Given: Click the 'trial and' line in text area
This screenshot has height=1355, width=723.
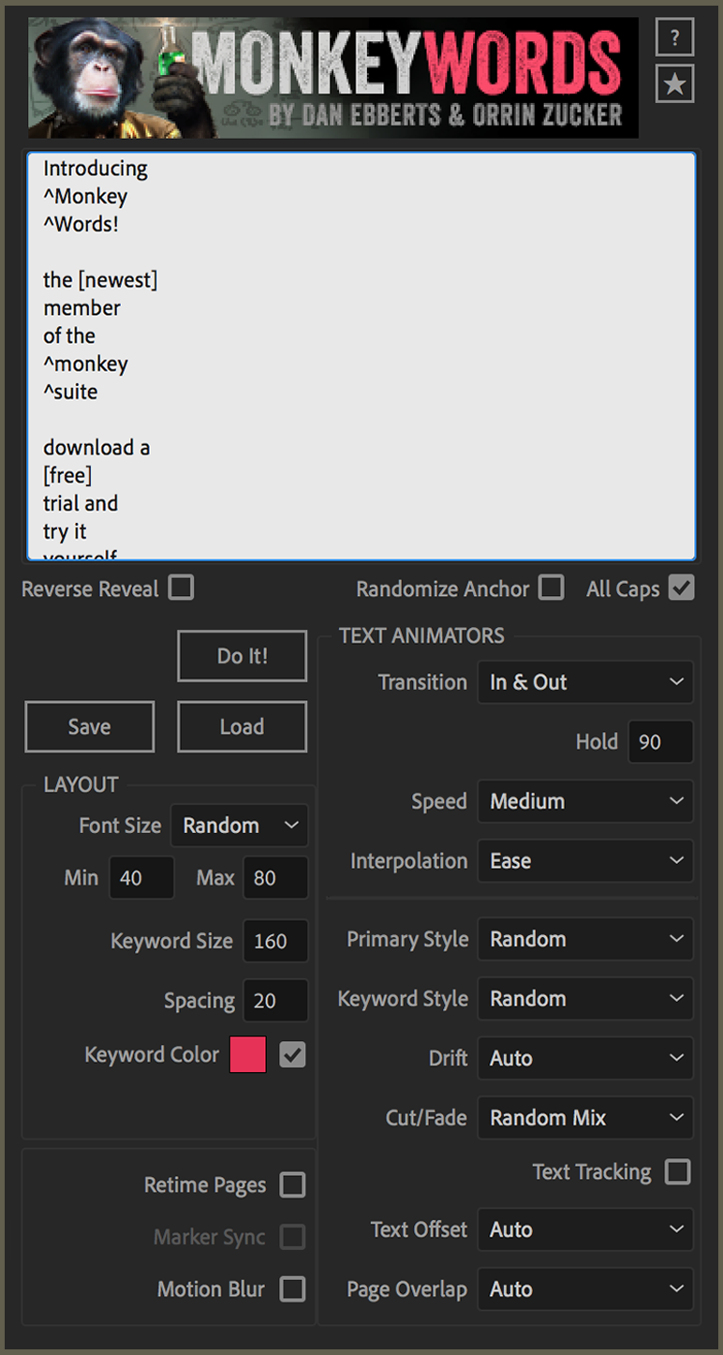Looking at the screenshot, I should pyautogui.click(x=81, y=503).
